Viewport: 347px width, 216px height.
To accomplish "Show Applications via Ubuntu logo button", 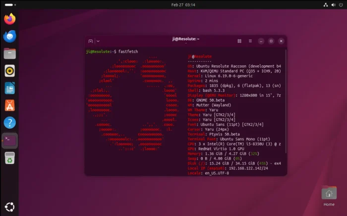I will (10, 207).
